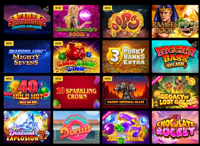Launch 3 Porky Banks Extra
The height and width of the screenshot is (146, 200).
(x=126, y=57)
